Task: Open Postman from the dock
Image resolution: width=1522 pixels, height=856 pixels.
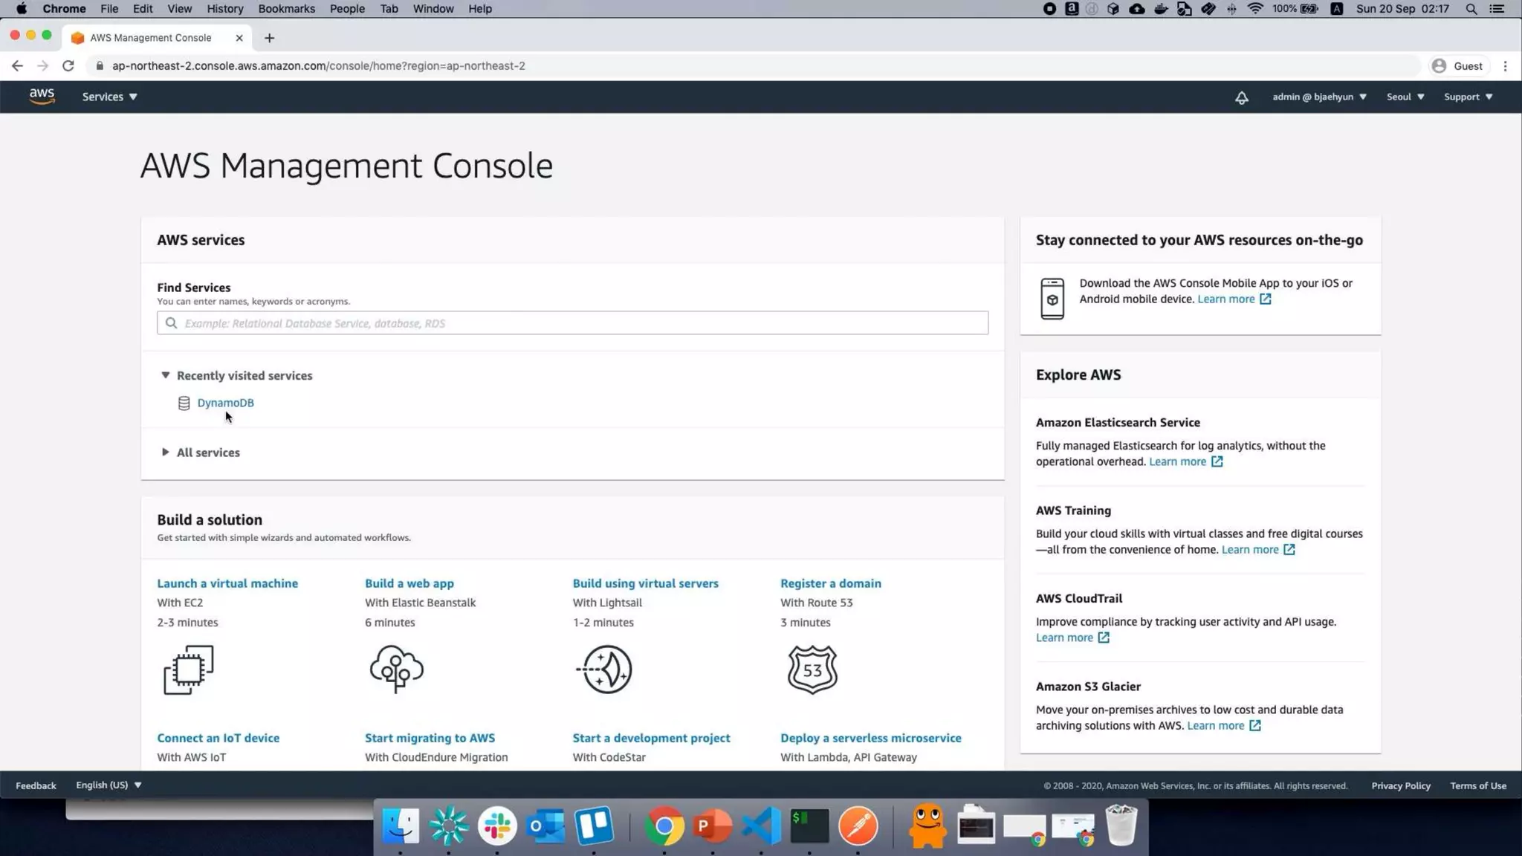Action: [858, 826]
